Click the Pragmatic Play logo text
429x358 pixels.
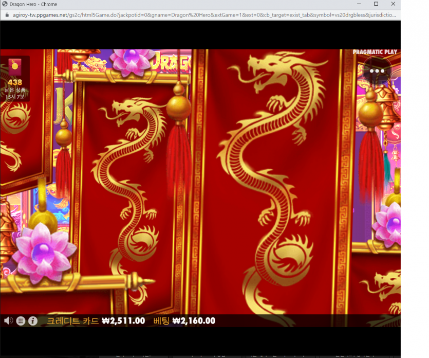click(x=375, y=52)
